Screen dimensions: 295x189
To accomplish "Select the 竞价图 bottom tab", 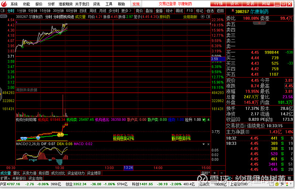I will coord(44,173).
